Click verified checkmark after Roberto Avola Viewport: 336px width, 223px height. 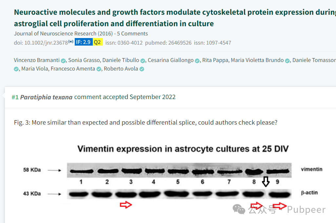[142, 69]
